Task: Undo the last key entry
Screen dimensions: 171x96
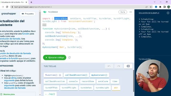Action: [x=109, y=66]
